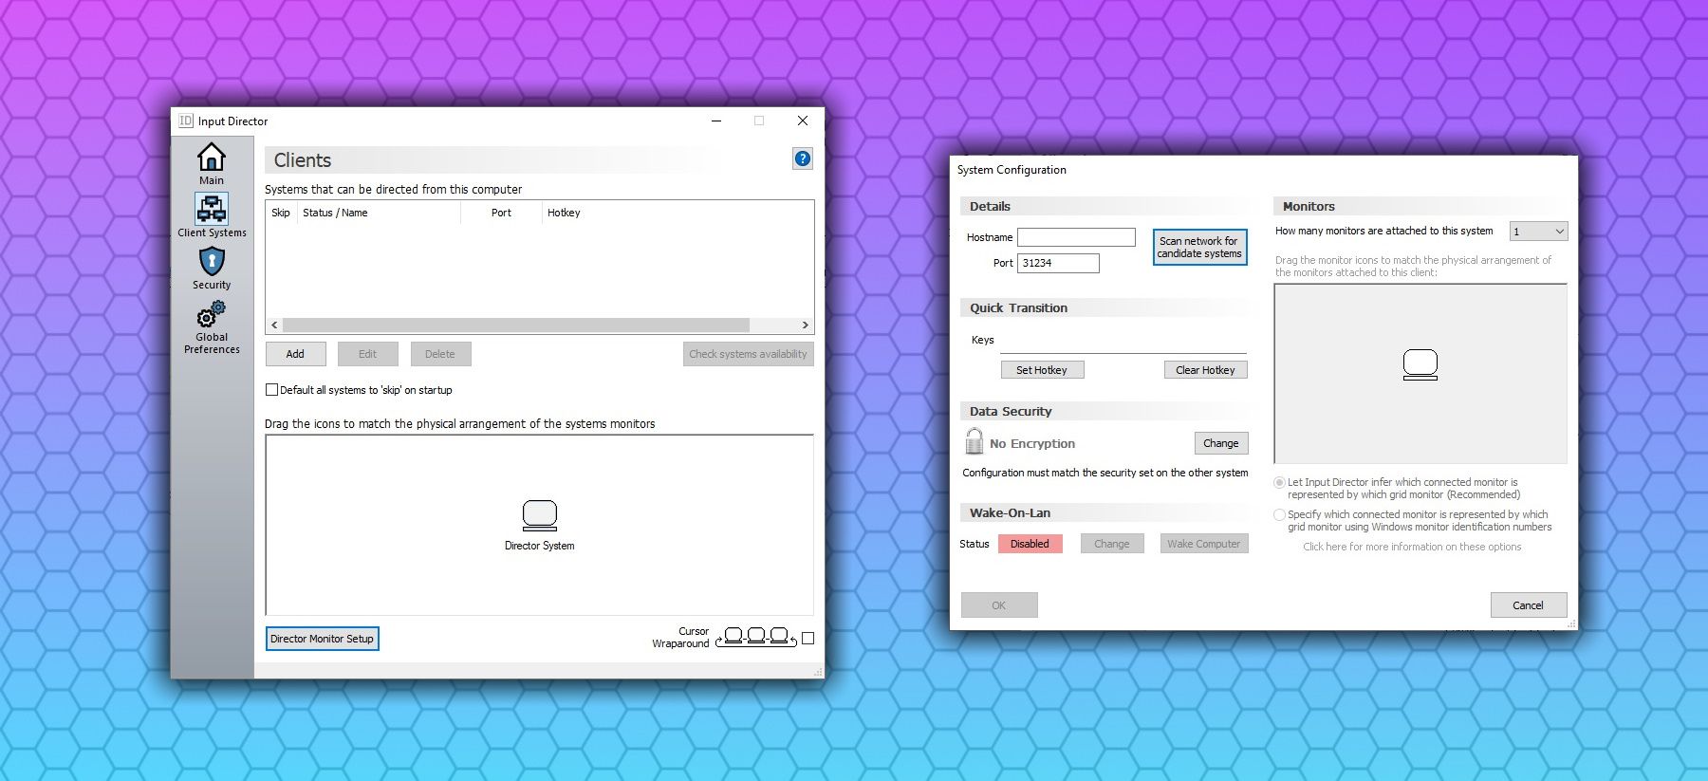Click the Hostname input field
The height and width of the screenshot is (781, 1708).
1076,237
